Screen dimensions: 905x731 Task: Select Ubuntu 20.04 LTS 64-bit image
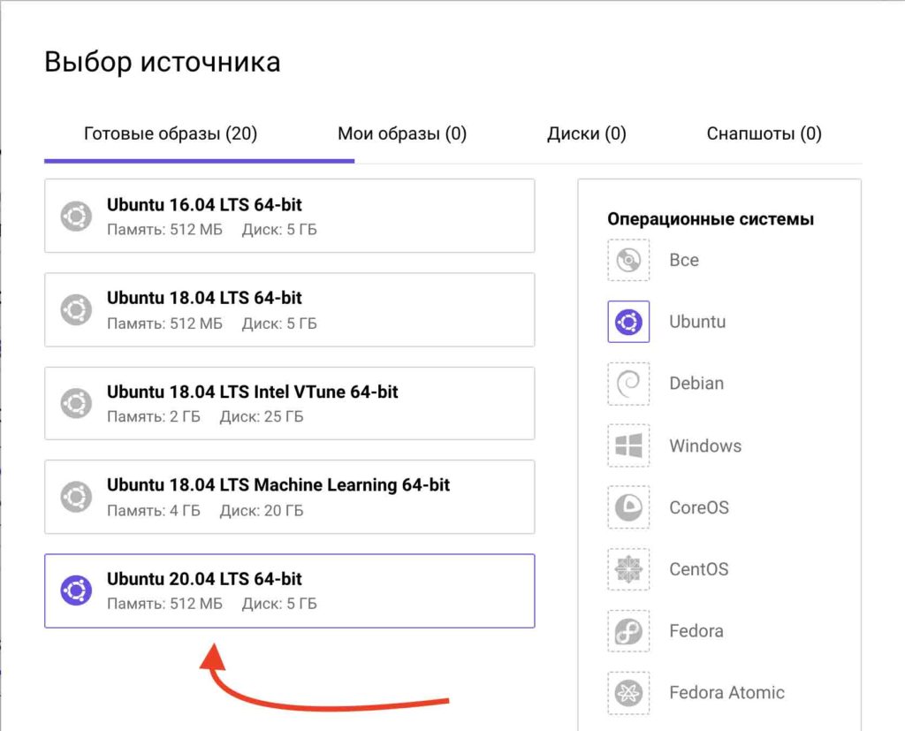(x=290, y=590)
